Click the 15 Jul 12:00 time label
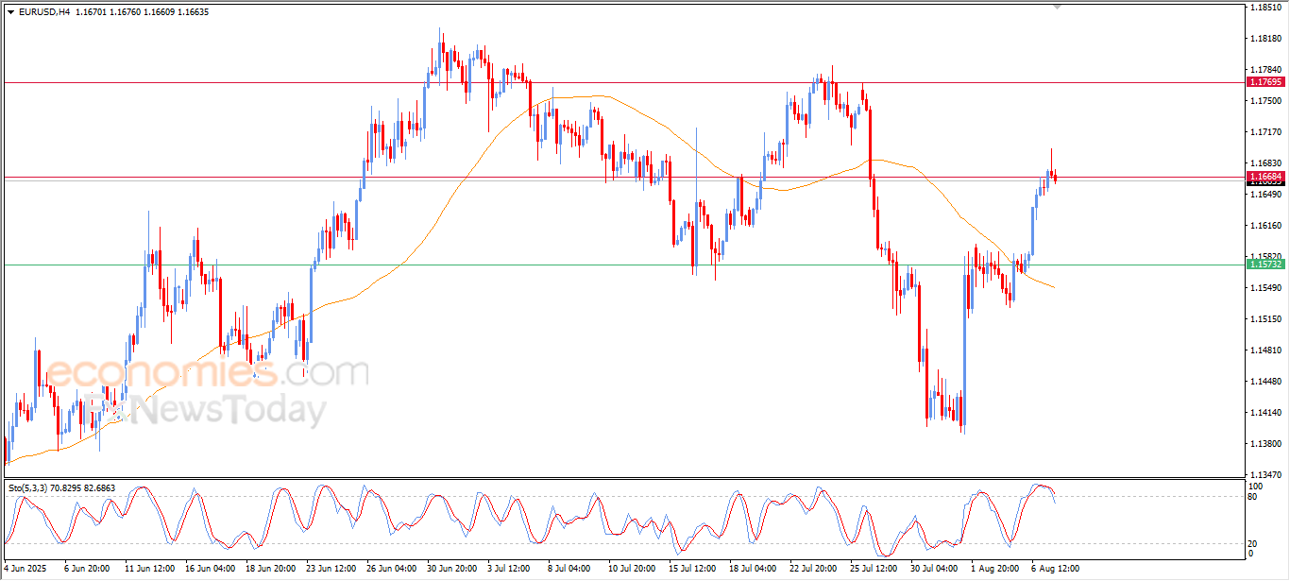1290x581 pixels. tap(693, 569)
